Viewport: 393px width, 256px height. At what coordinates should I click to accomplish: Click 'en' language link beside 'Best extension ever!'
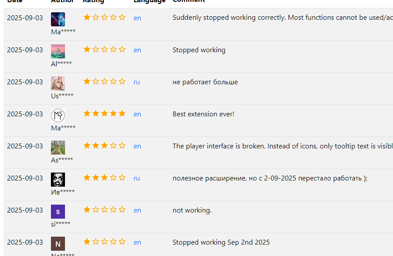(x=137, y=114)
